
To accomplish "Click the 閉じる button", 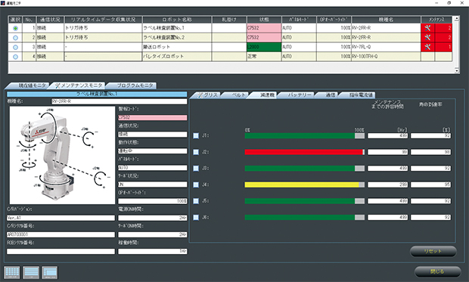I will click(x=437, y=271).
